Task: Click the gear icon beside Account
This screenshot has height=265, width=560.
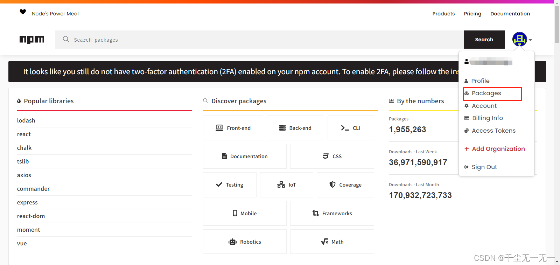Action: (467, 106)
